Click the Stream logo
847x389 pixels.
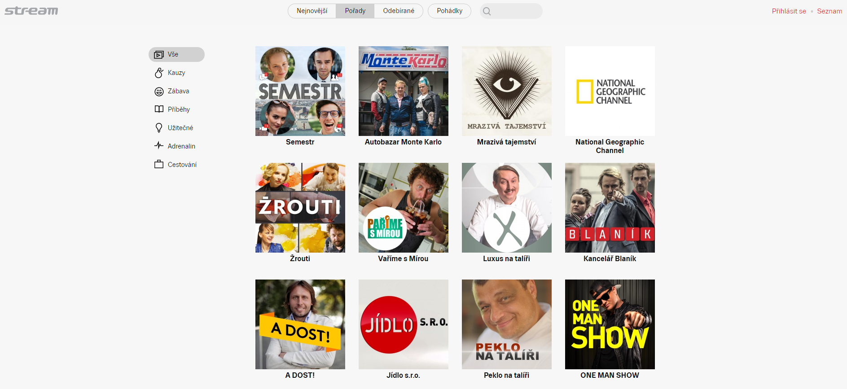point(31,11)
